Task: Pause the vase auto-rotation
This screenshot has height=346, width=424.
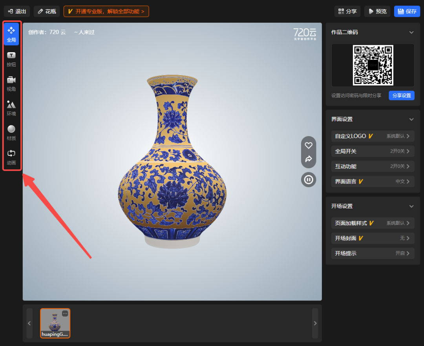Action: coord(309,180)
